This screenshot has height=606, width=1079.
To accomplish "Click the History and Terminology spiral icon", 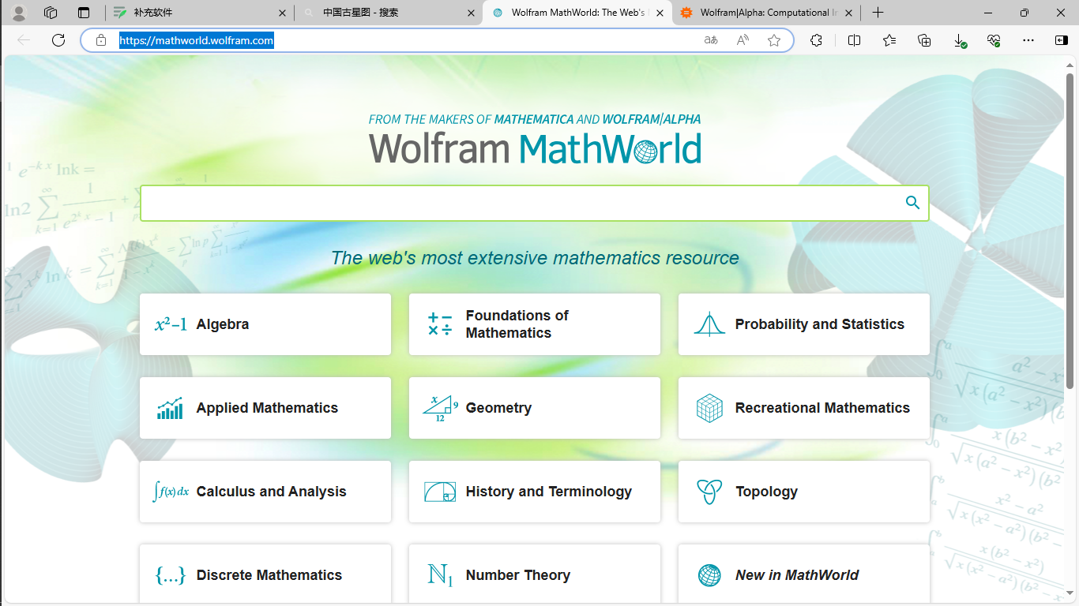I will click(x=440, y=492).
